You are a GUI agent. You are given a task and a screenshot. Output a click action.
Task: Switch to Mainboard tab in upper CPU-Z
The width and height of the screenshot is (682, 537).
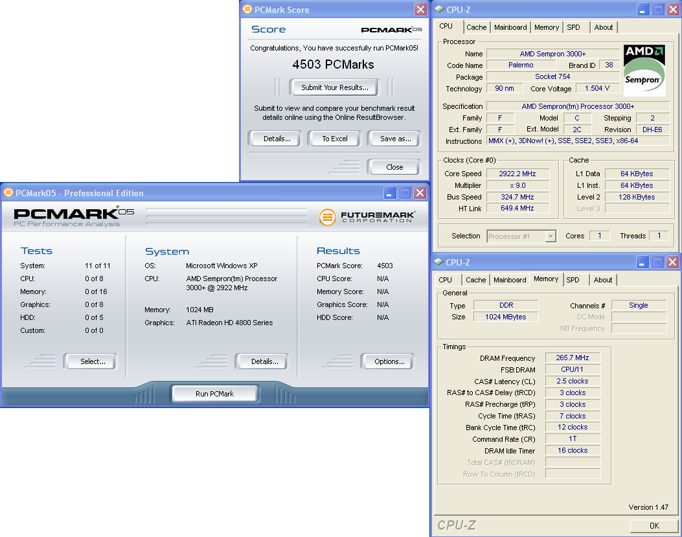[510, 27]
